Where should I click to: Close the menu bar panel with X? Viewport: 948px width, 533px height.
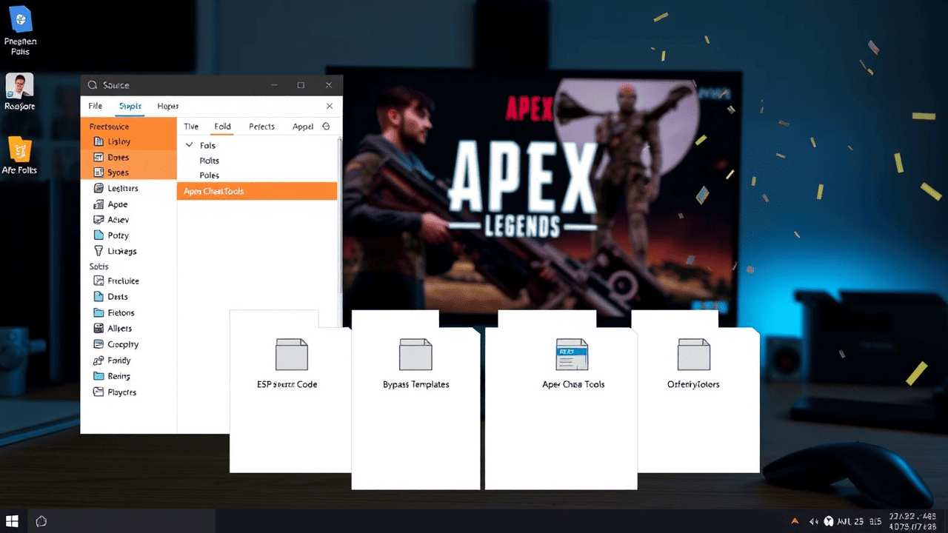(330, 106)
